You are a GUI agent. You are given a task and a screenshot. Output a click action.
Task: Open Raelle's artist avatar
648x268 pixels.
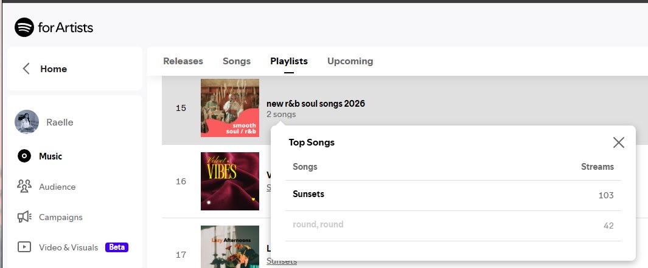(27, 122)
